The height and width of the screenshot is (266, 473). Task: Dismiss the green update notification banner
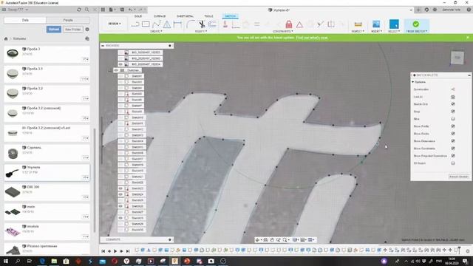(468, 38)
